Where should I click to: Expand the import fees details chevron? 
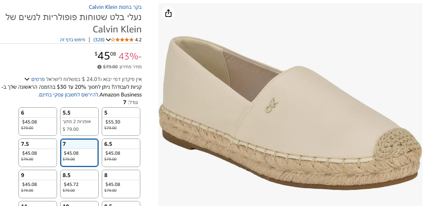tap(27, 79)
